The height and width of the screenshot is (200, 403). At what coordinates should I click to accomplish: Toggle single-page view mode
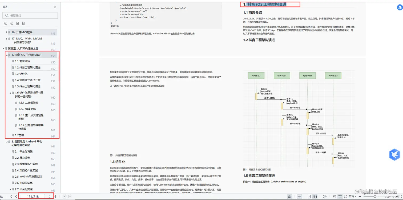[x=310, y=197]
